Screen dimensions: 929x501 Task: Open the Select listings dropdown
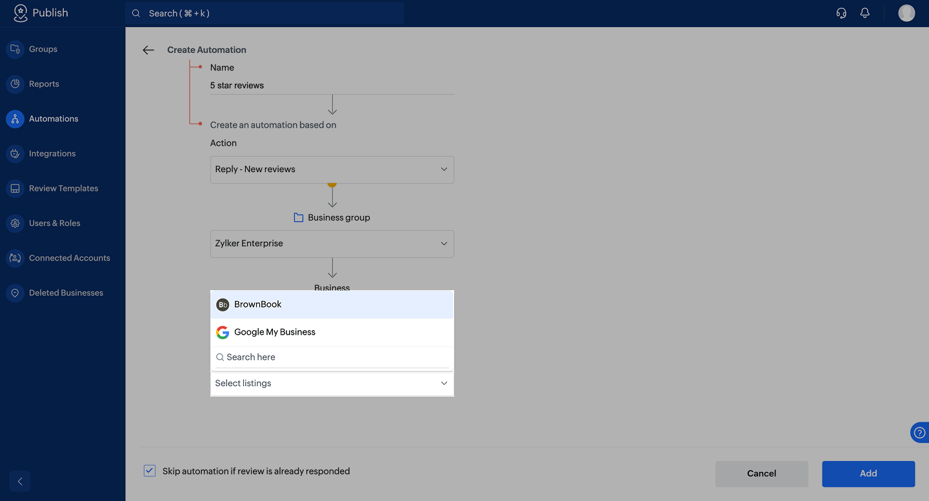click(x=332, y=384)
